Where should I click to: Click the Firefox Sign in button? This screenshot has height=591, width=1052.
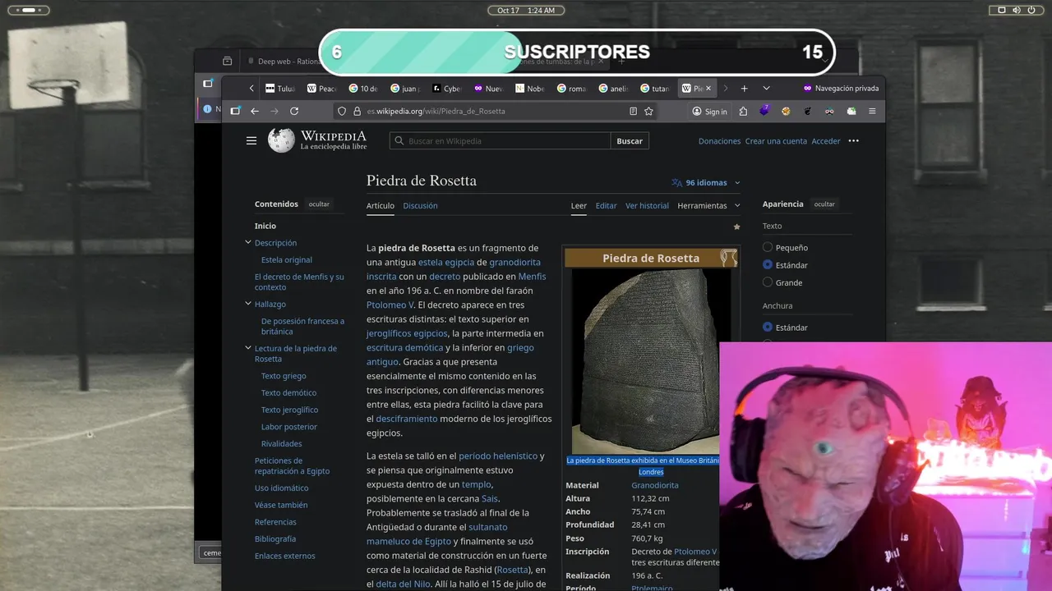coord(710,111)
